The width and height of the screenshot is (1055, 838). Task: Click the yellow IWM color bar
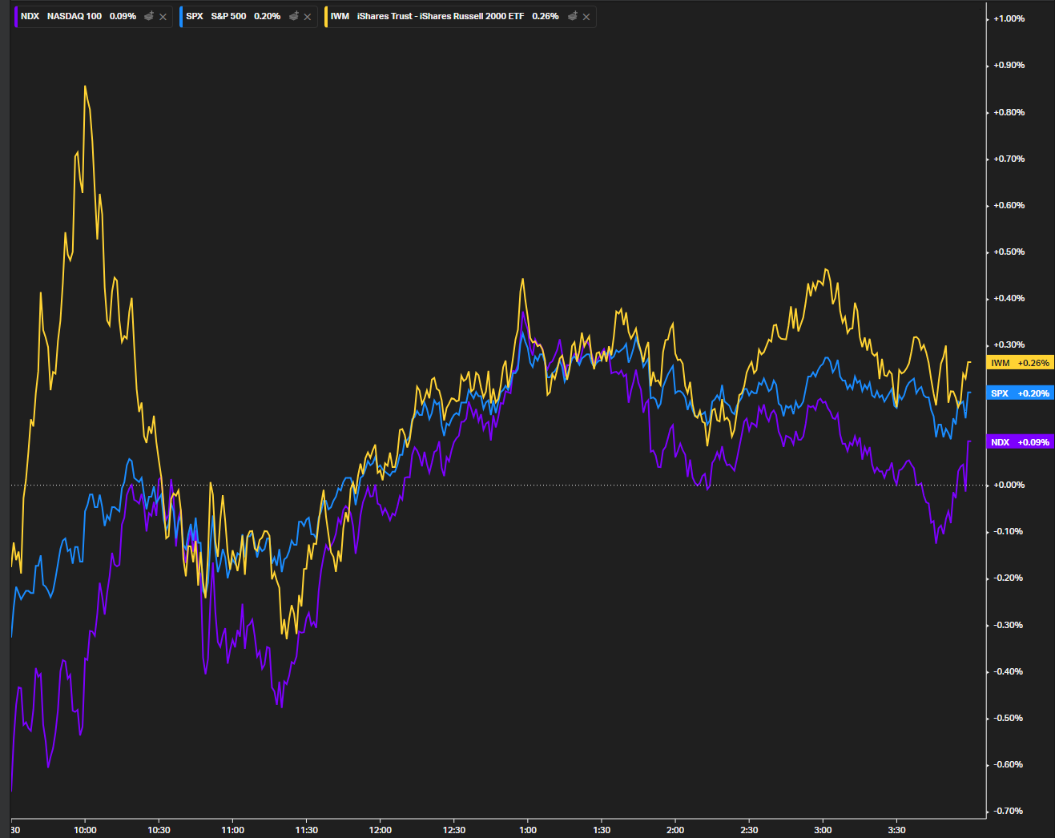tap(326, 16)
